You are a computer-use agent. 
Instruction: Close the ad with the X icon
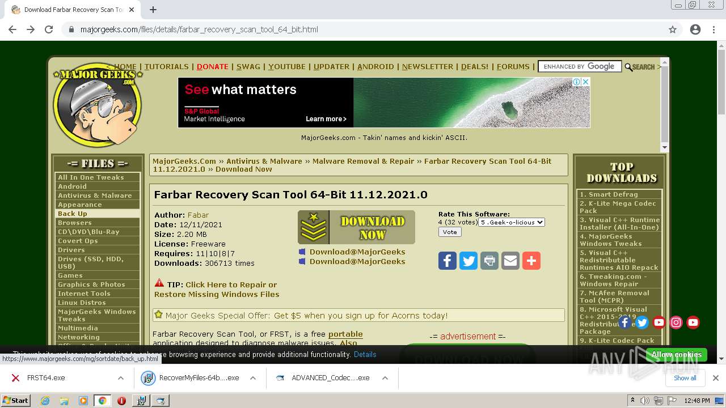(x=586, y=82)
